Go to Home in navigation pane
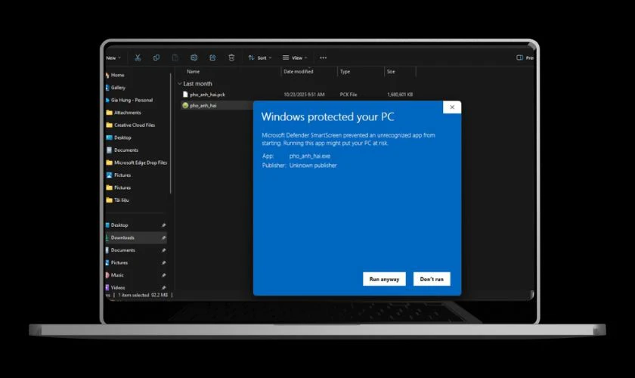635x378 pixels. 117,75
